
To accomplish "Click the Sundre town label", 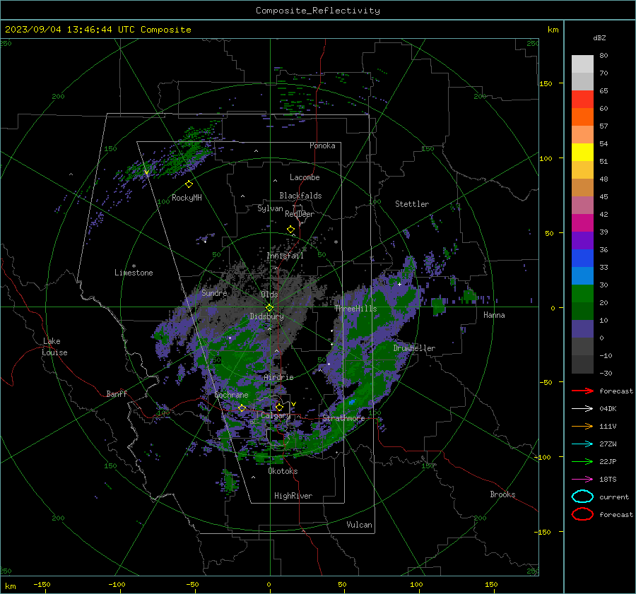I will click(x=214, y=292).
